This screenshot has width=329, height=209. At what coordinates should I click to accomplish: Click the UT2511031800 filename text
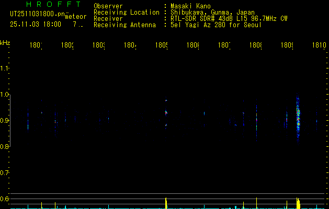click(x=38, y=14)
